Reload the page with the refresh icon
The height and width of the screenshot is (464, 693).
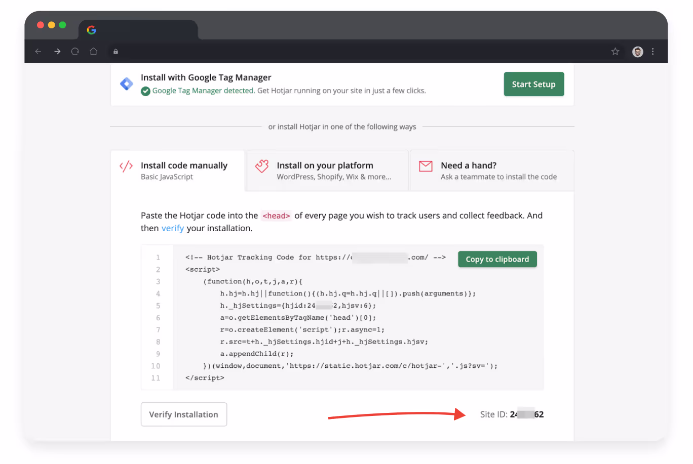click(x=75, y=51)
